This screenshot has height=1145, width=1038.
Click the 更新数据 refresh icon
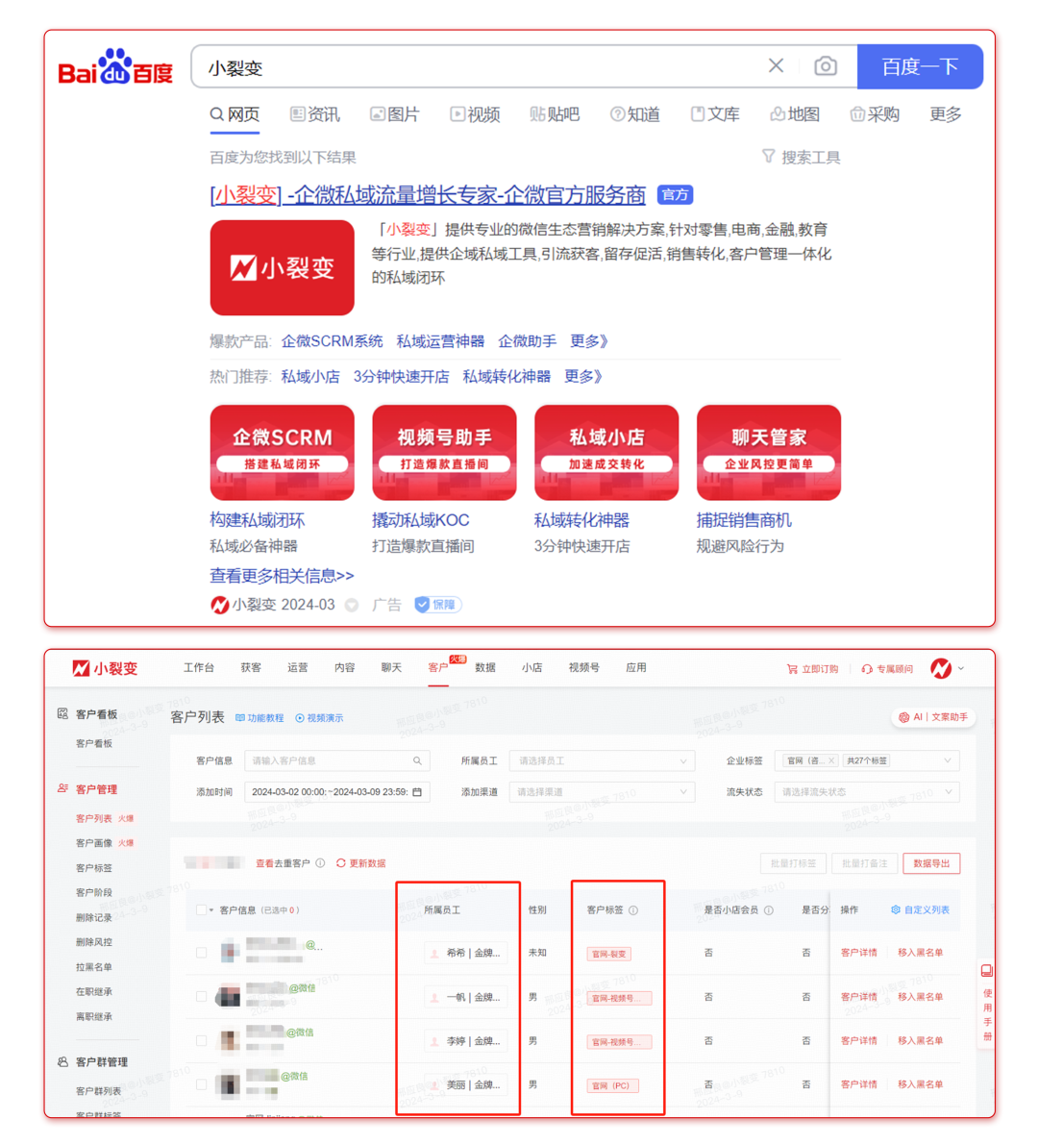click(x=341, y=863)
